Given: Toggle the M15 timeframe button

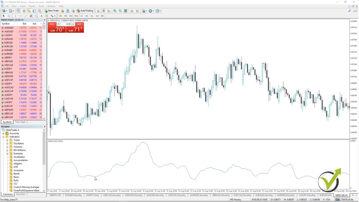Looking at the screenshot, I should click(x=71, y=16).
